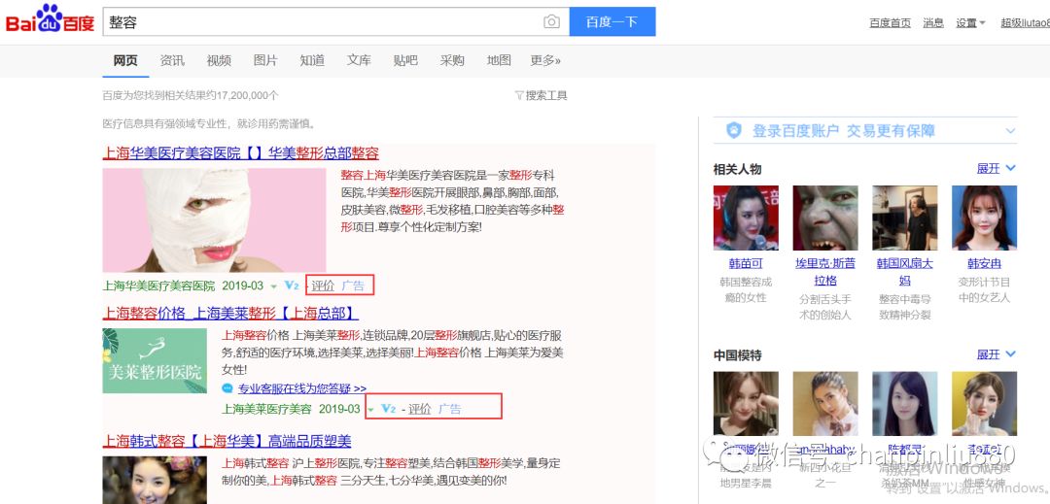Image resolution: width=1050 pixels, height=504 pixels.
Task: Click 埃里克·斯普拉格 portrait thumbnail
Action: (825, 218)
